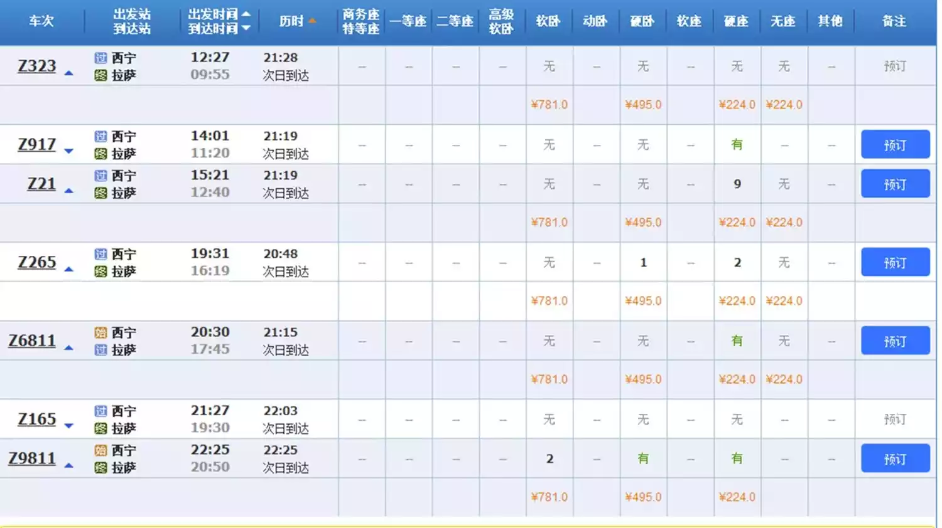Screen dimensions: 942x528
Task: Click the orange sort arrow next to 历时
Action: (x=312, y=21)
